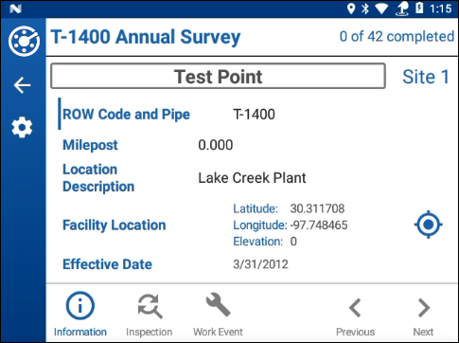This screenshot has height=343, width=459.
Task: Tap the Wi-Fi signal status icon
Action: click(381, 9)
